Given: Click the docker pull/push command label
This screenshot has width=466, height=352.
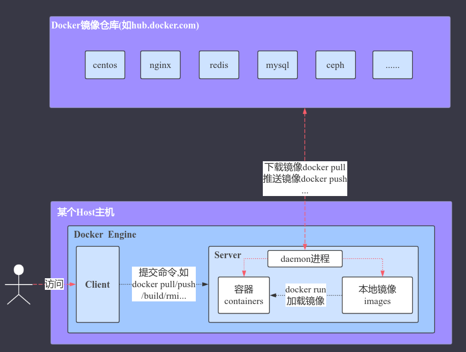Looking at the screenshot, I should [x=164, y=284].
